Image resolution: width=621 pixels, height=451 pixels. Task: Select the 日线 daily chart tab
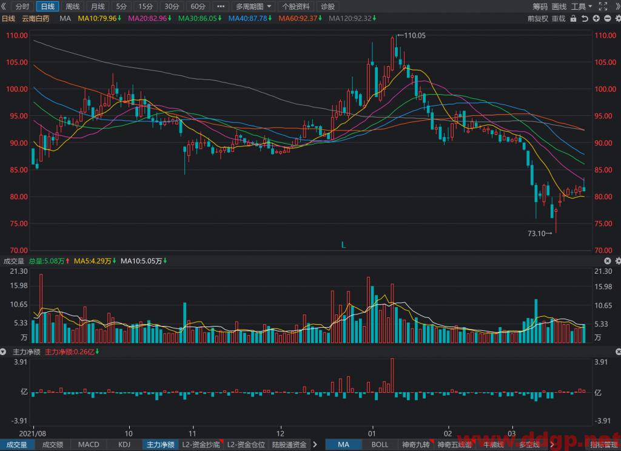[47, 6]
